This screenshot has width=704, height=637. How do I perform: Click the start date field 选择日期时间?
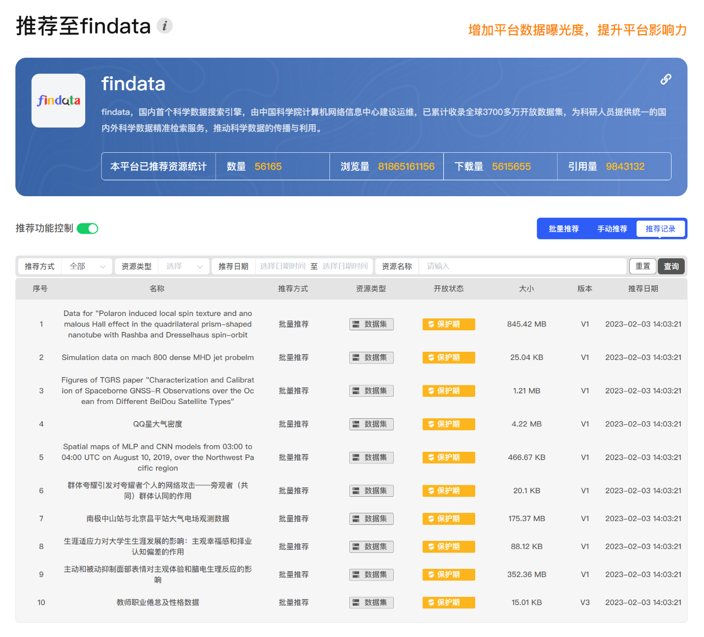coord(283,267)
